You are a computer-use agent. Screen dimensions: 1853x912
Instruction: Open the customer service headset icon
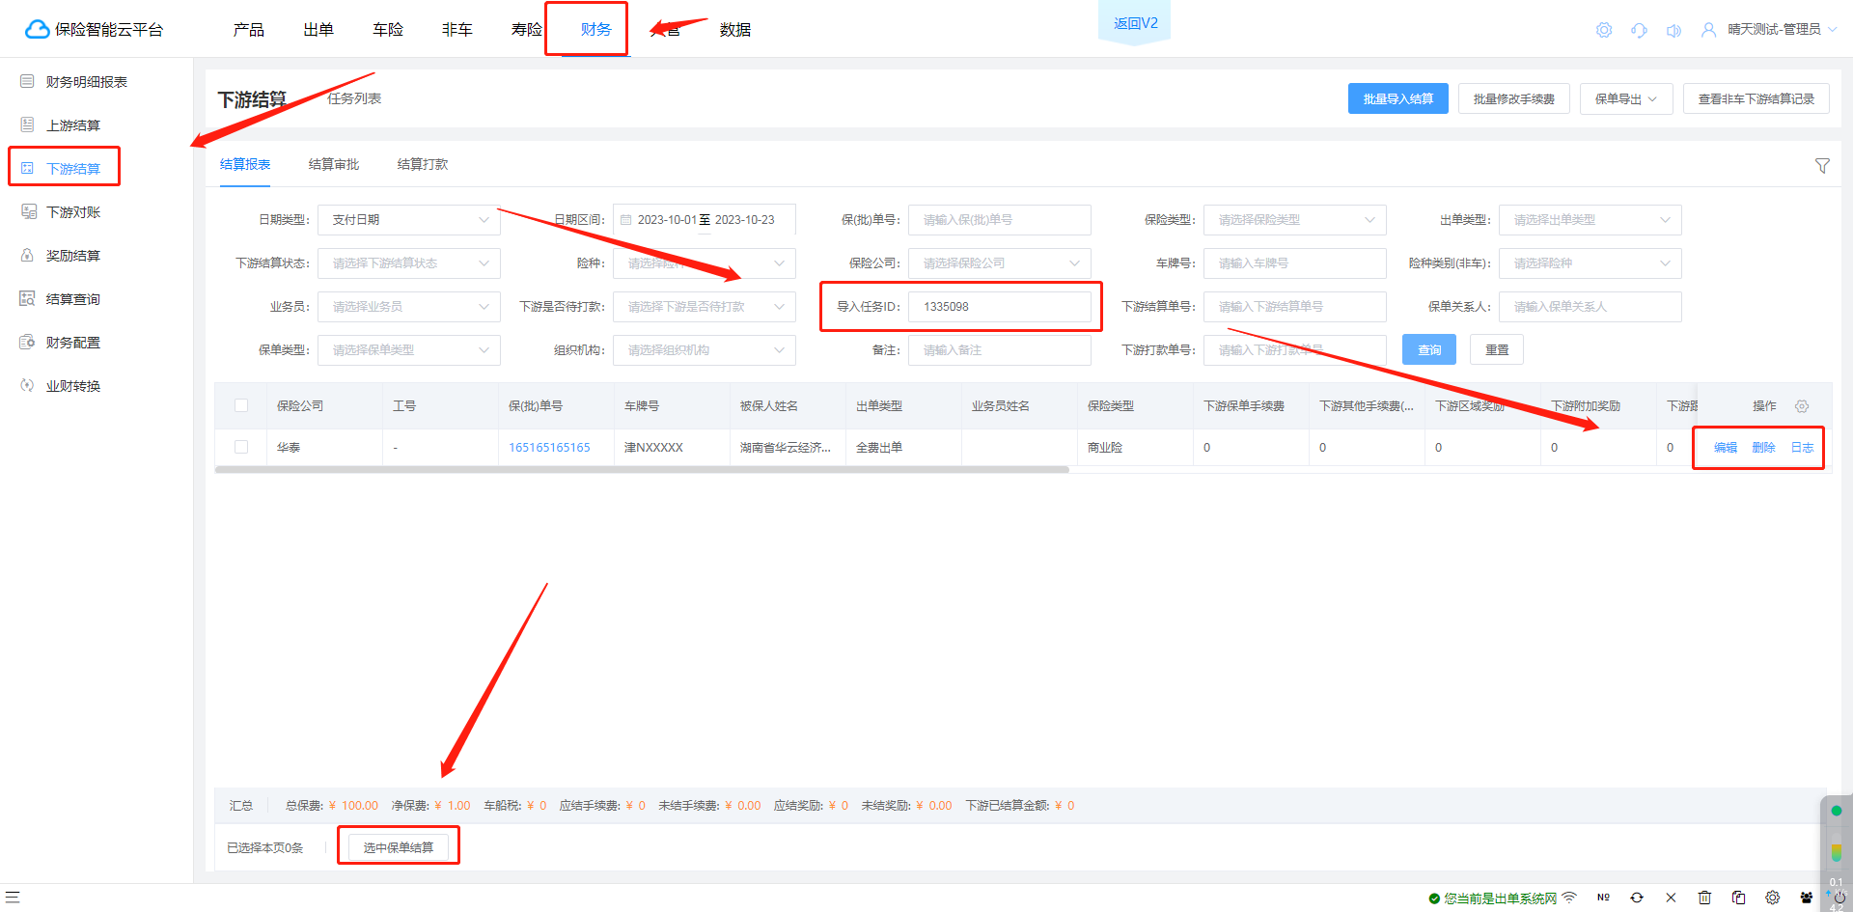click(x=1639, y=30)
